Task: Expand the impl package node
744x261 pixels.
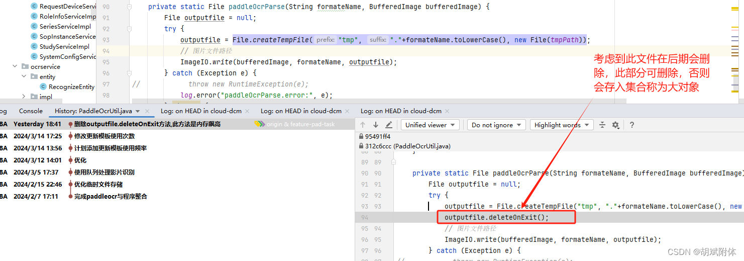Action: point(24,97)
